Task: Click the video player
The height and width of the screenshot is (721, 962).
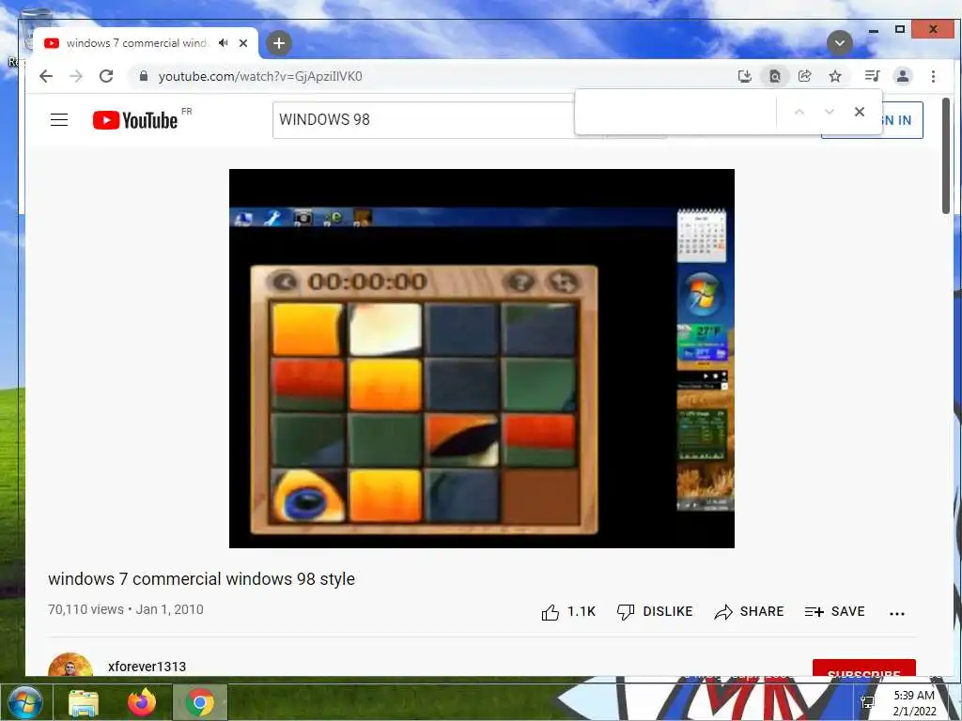Action: [x=482, y=359]
